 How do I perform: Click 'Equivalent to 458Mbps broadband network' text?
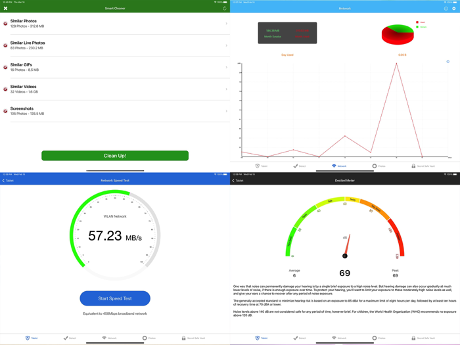tap(115, 313)
